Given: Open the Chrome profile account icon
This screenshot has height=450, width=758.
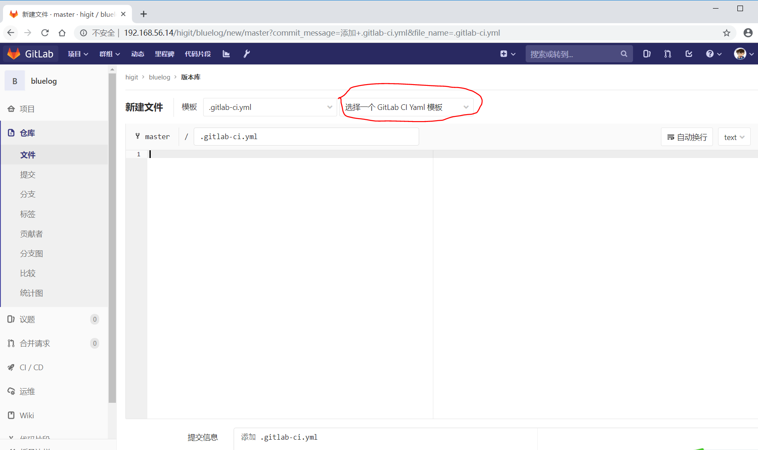Looking at the screenshot, I should click(x=748, y=33).
